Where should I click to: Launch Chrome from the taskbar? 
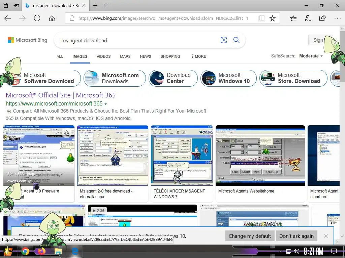25,251
